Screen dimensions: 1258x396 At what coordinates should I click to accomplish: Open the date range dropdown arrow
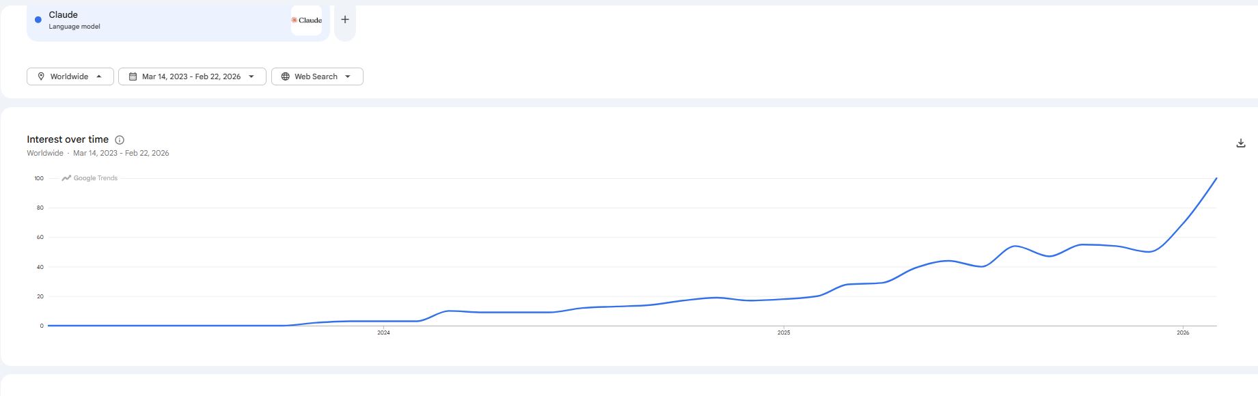coord(251,76)
